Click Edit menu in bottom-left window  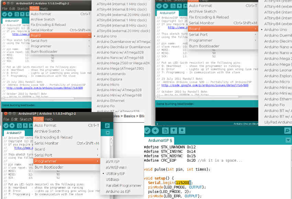click(x=14, y=119)
